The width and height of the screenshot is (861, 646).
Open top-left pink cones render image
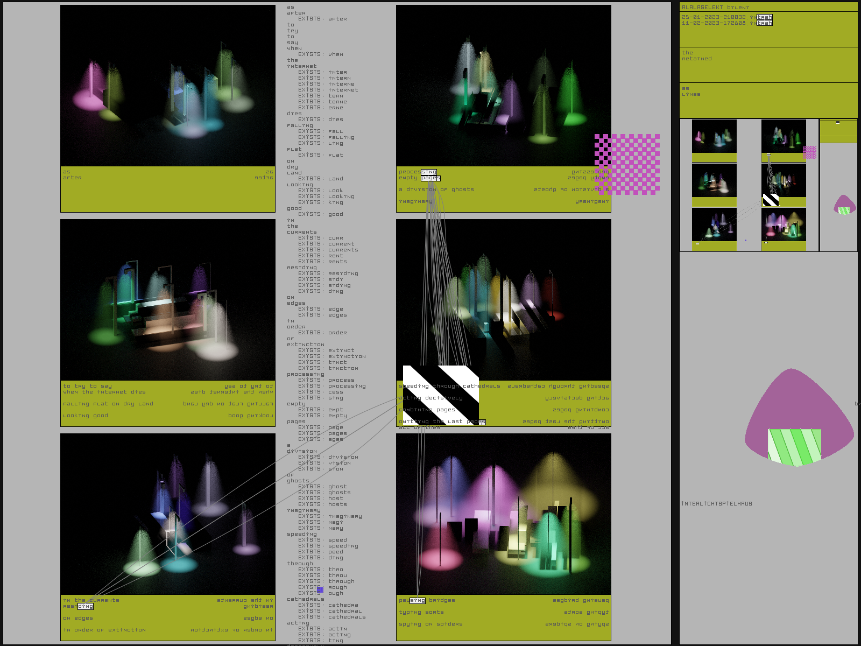click(x=168, y=86)
